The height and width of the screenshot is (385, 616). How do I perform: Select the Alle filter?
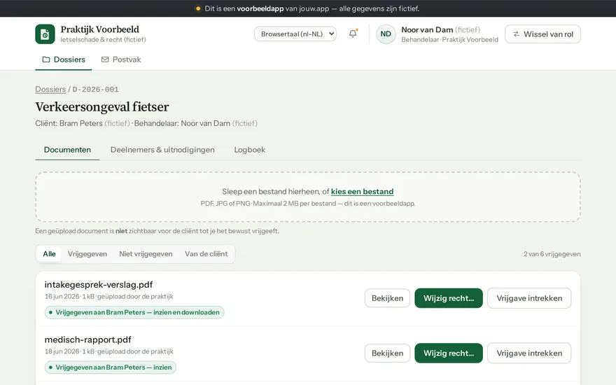click(x=49, y=254)
